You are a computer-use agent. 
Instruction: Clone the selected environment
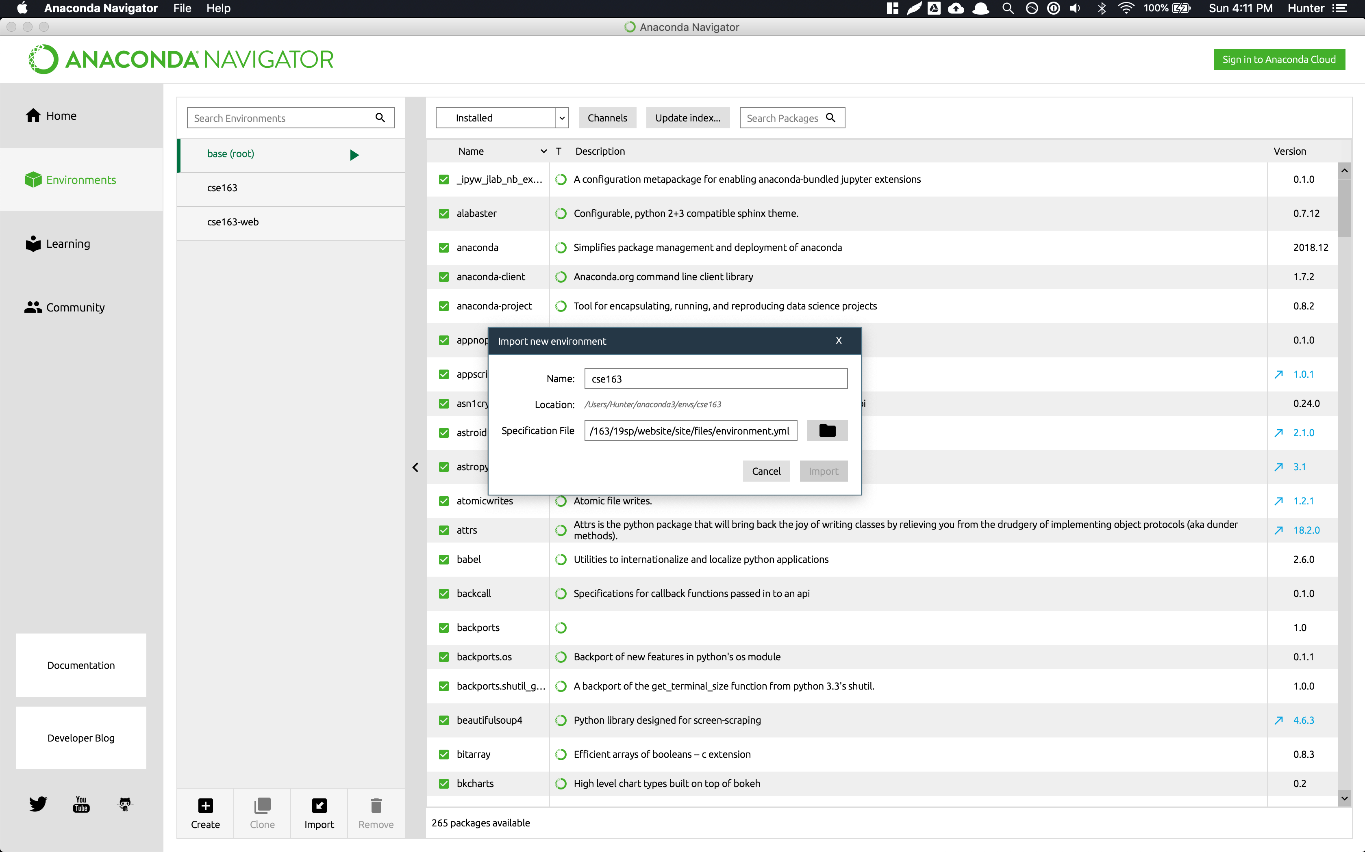262,806
